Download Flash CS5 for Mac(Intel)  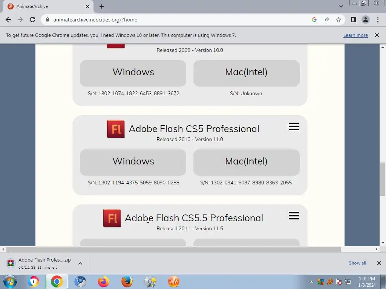click(x=247, y=162)
